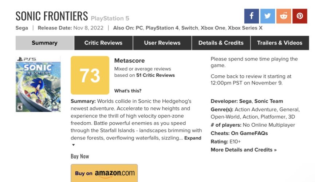Click the yellow 73 Metascore box
The width and height of the screenshot is (315, 182).
pos(90,75)
